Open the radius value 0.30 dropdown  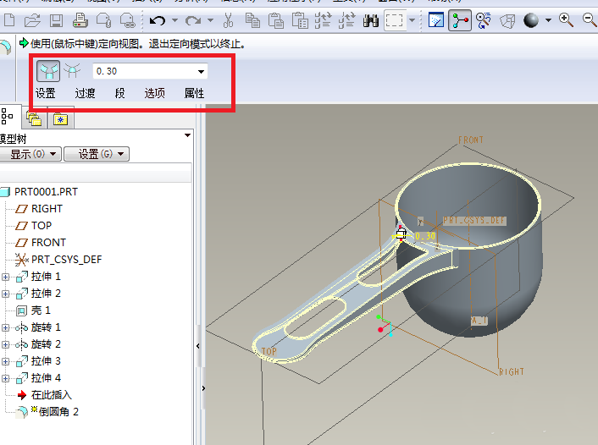(201, 71)
